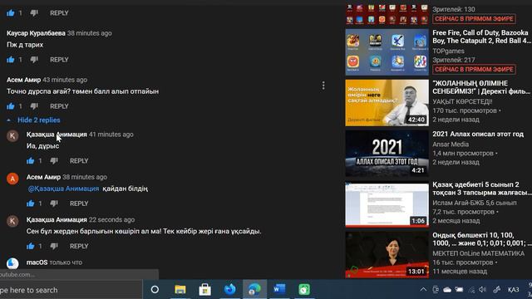Viewport: 532px width, 299px height.
Task: Click the TOPgames channel name
Action: (448, 51)
